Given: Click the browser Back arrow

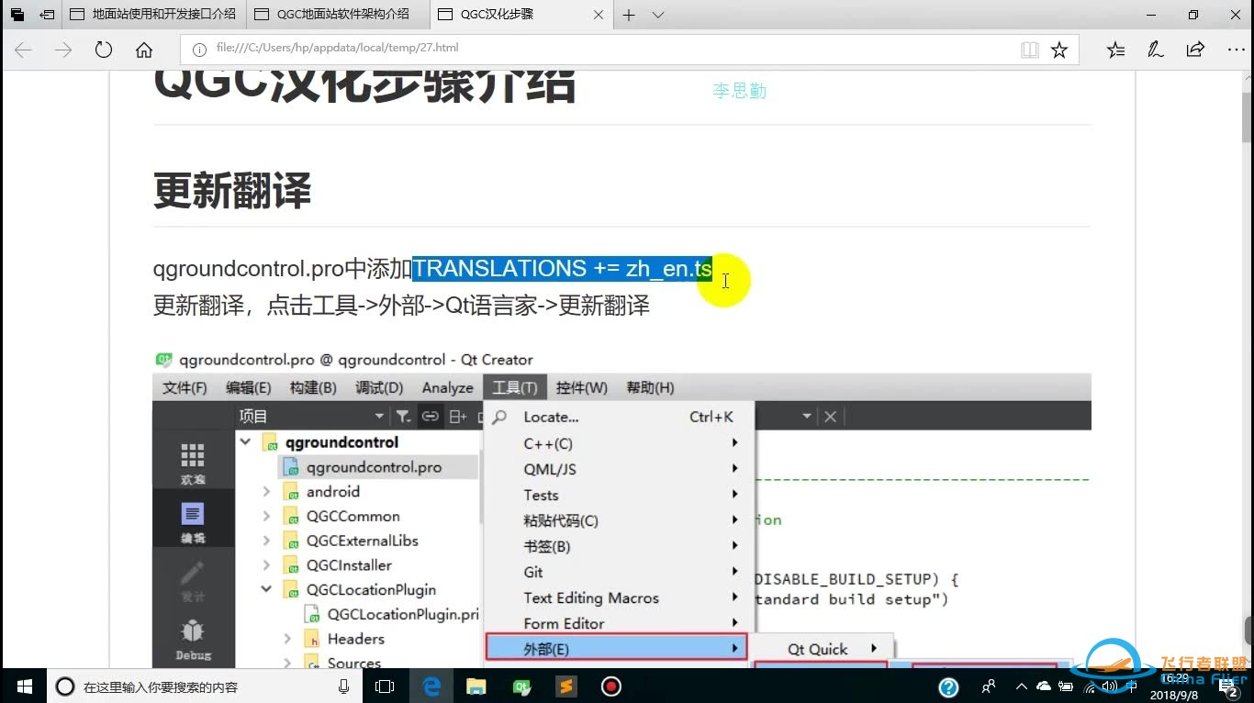Looking at the screenshot, I should tap(23, 50).
